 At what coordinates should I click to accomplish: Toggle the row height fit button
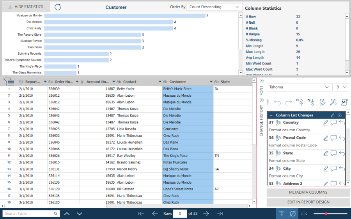point(282,214)
